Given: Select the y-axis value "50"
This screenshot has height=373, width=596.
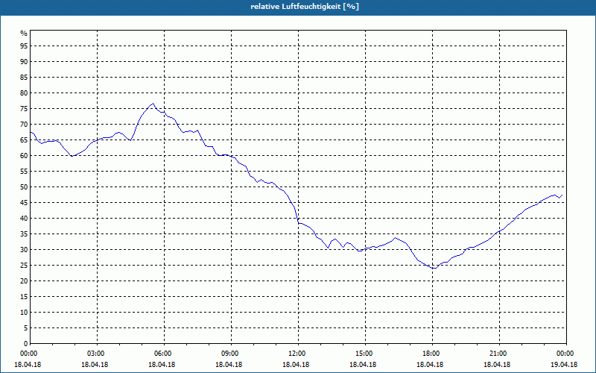Looking at the screenshot, I should (24, 187).
